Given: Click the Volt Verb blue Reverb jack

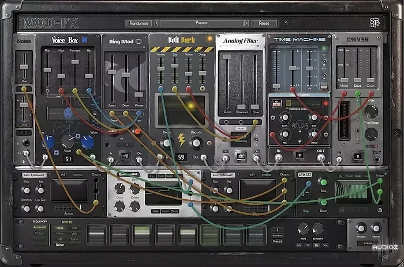Looking at the screenshot, I should click(161, 89).
